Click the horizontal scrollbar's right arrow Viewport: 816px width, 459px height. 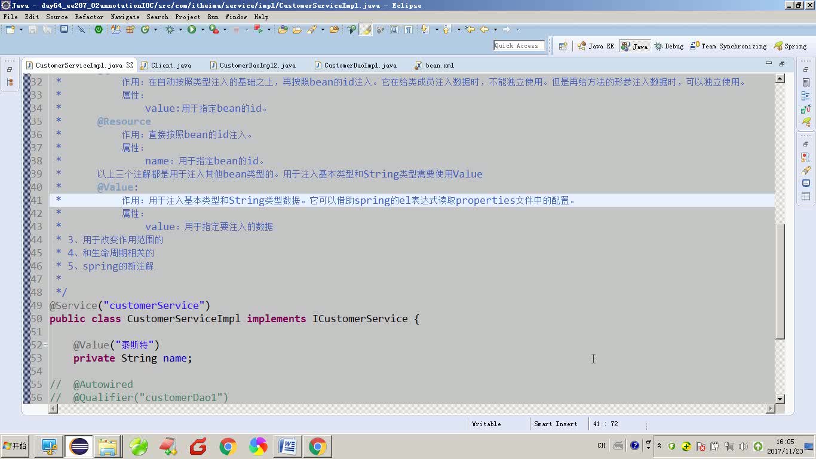pos(771,409)
